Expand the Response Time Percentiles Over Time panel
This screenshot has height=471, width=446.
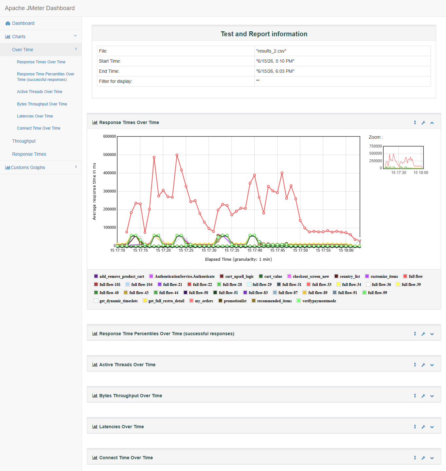coord(432,334)
